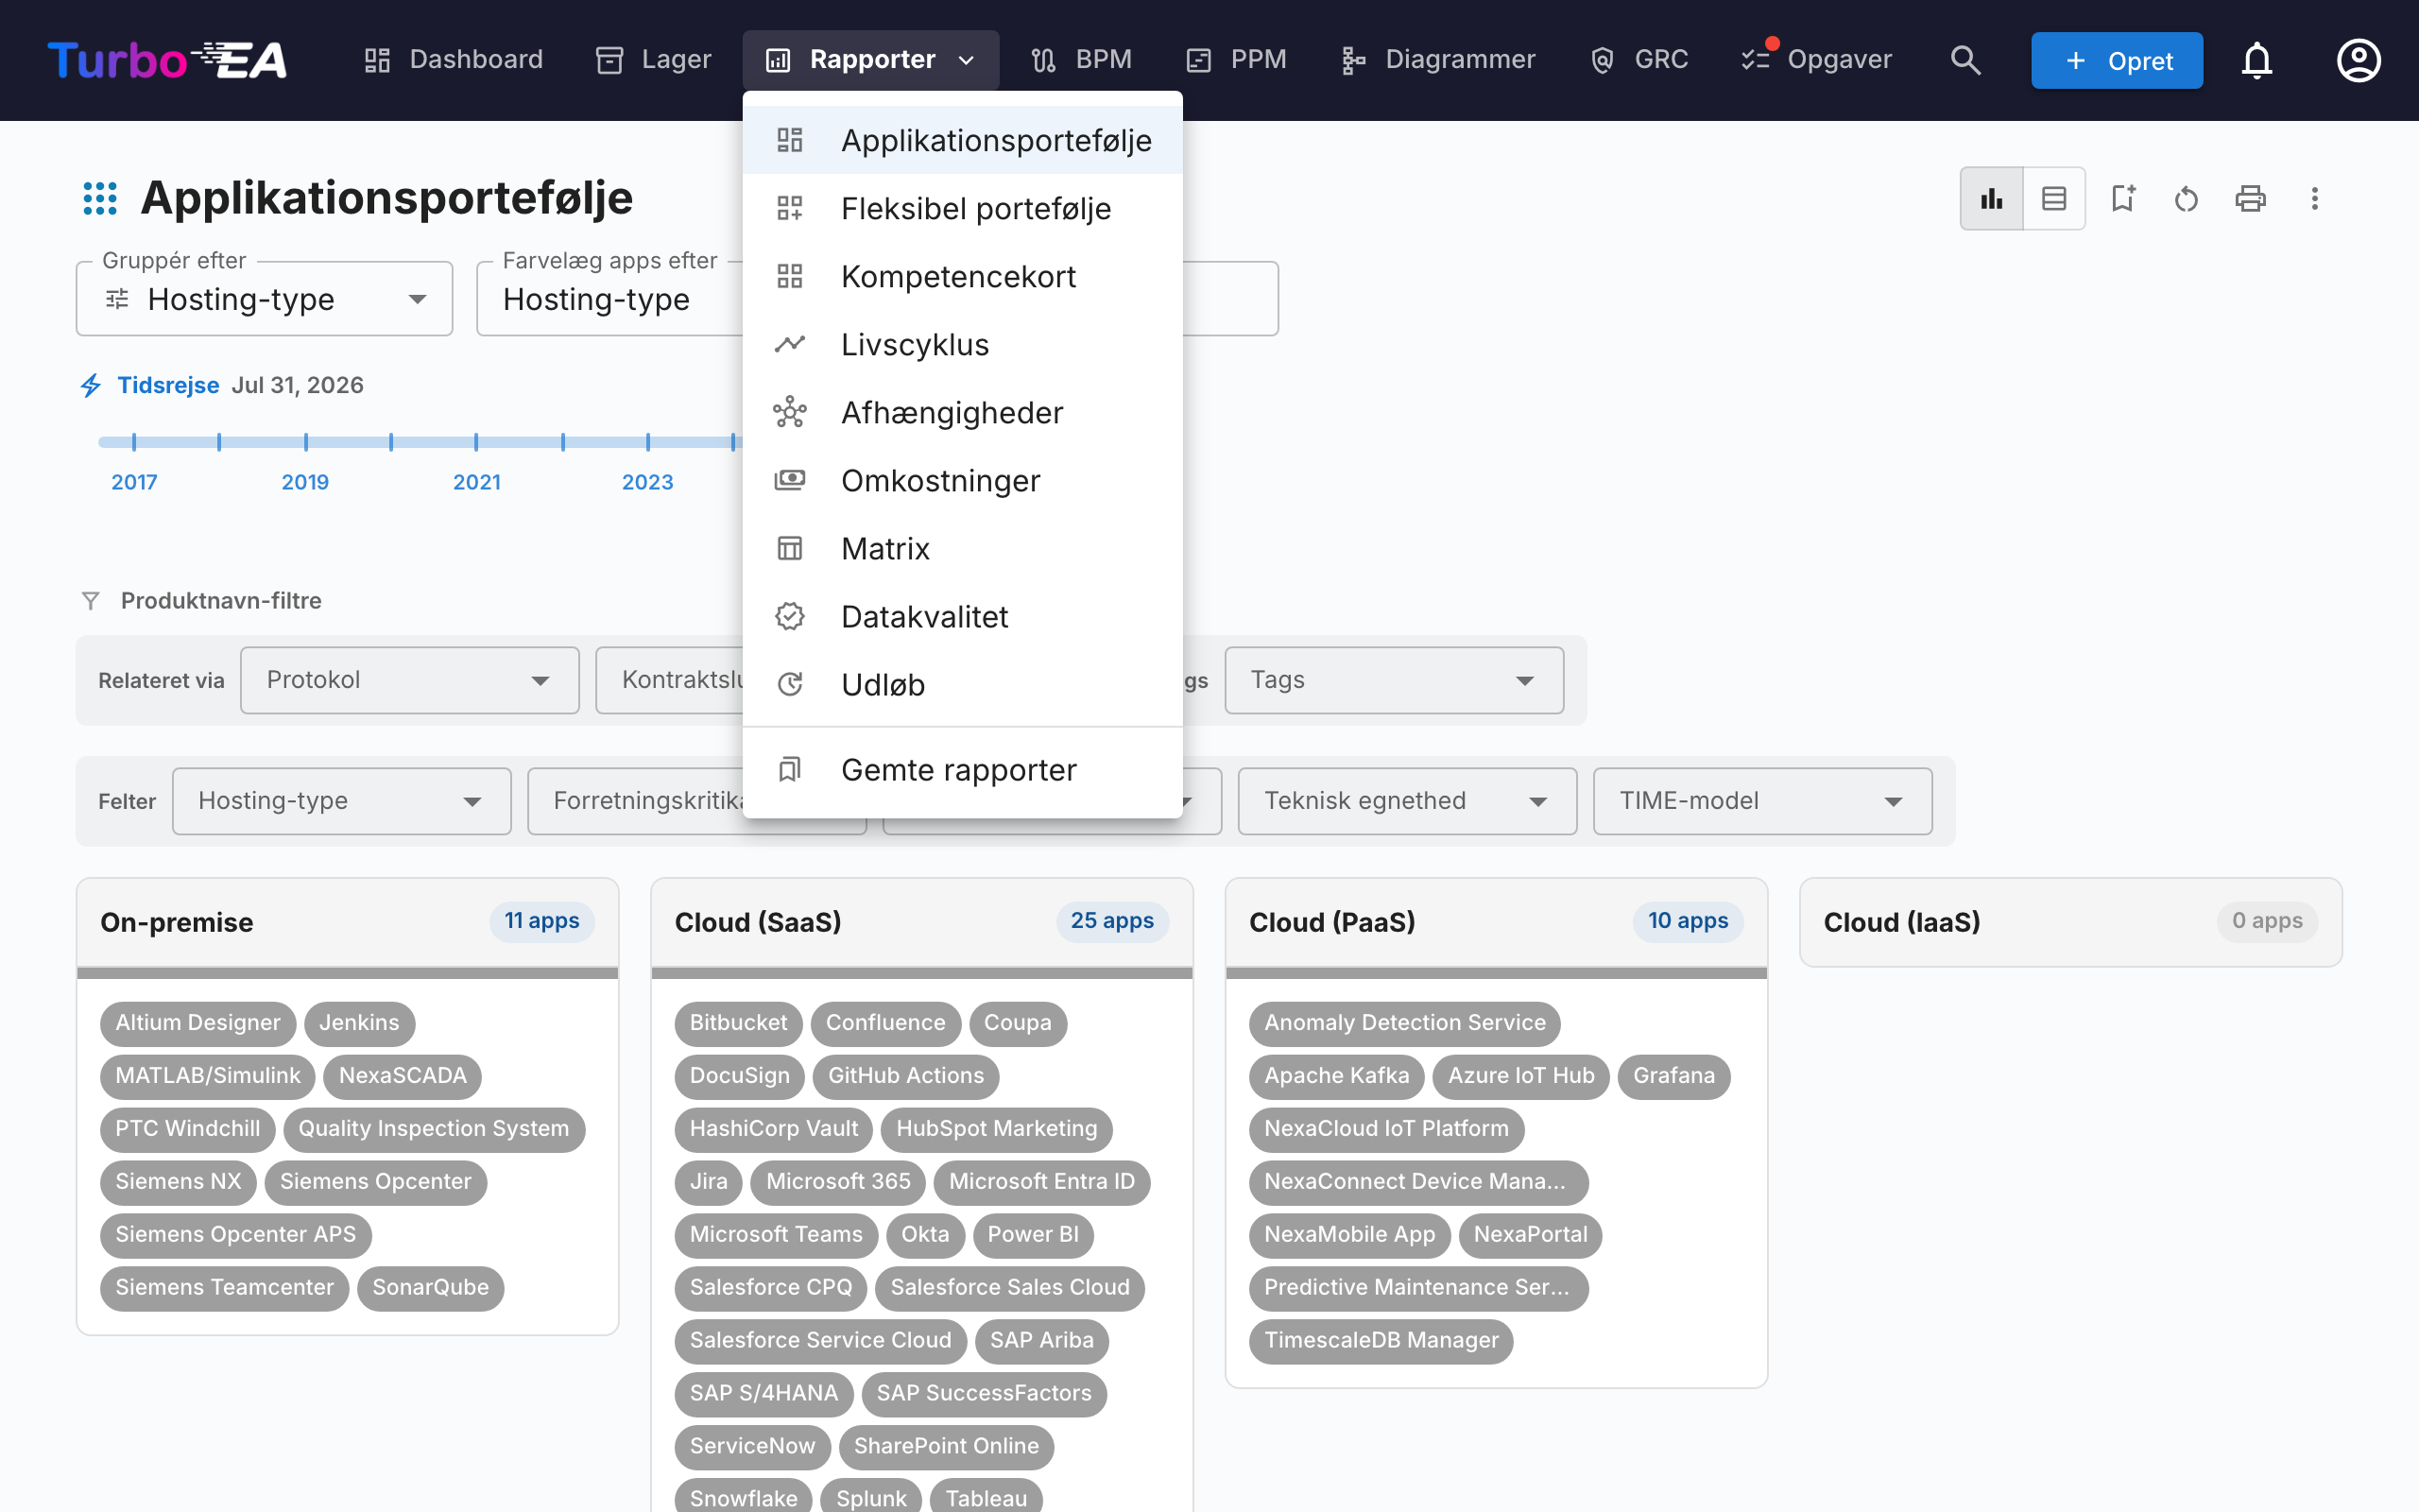Switch to chart view icon
Image resolution: width=2419 pixels, height=1512 pixels.
pyautogui.click(x=1992, y=199)
